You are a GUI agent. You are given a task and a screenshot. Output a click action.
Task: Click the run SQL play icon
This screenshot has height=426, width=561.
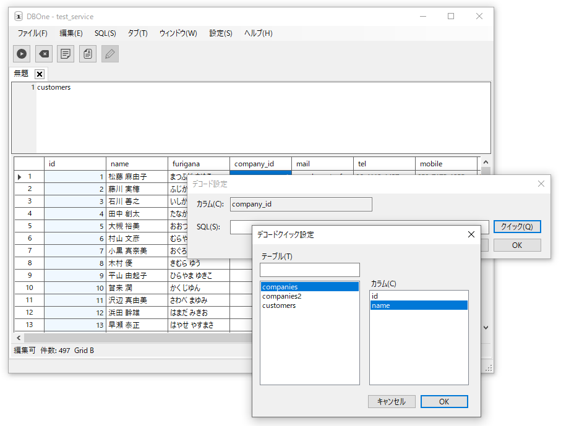point(22,54)
